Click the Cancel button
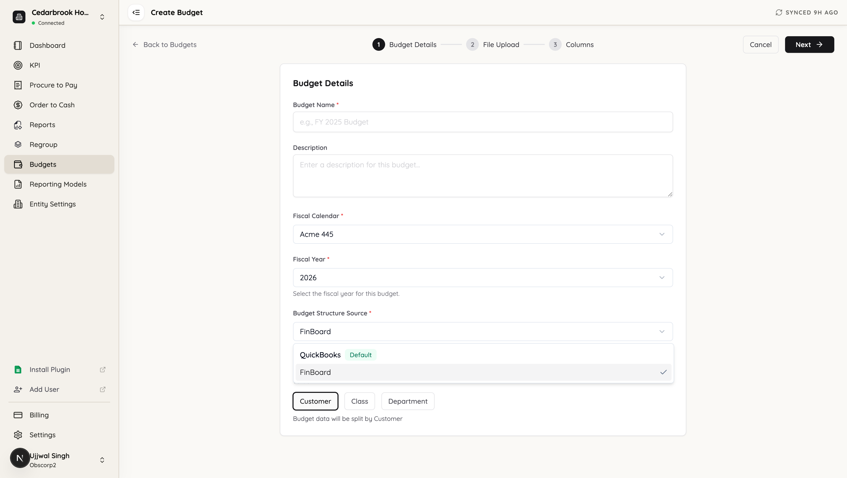Screen dimensions: 847x478 click(760, 44)
